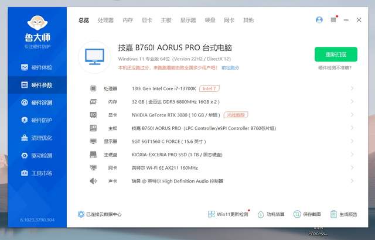Click the 光线追踪 tag badge
This screenshot has height=240, width=375.
pos(236,115)
